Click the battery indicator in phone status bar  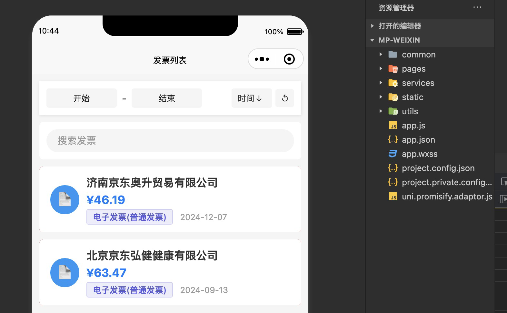pyautogui.click(x=295, y=32)
